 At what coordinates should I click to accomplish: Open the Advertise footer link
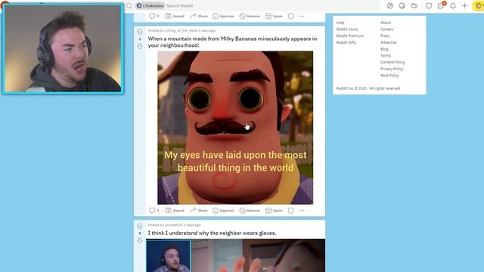point(388,42)
